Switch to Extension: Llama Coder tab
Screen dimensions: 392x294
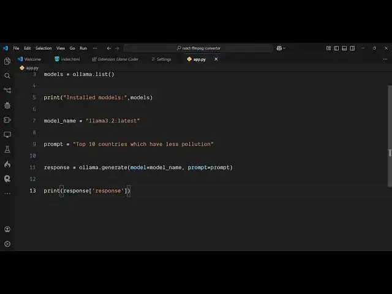click(x=115, y=59)
